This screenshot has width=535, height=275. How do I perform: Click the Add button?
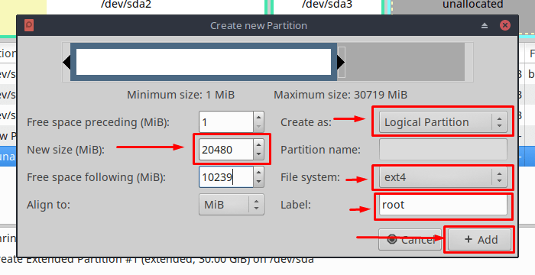[479, 240]
